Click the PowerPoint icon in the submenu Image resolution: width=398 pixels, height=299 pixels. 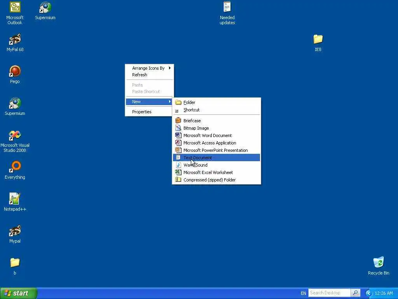(x=178, y=150)
